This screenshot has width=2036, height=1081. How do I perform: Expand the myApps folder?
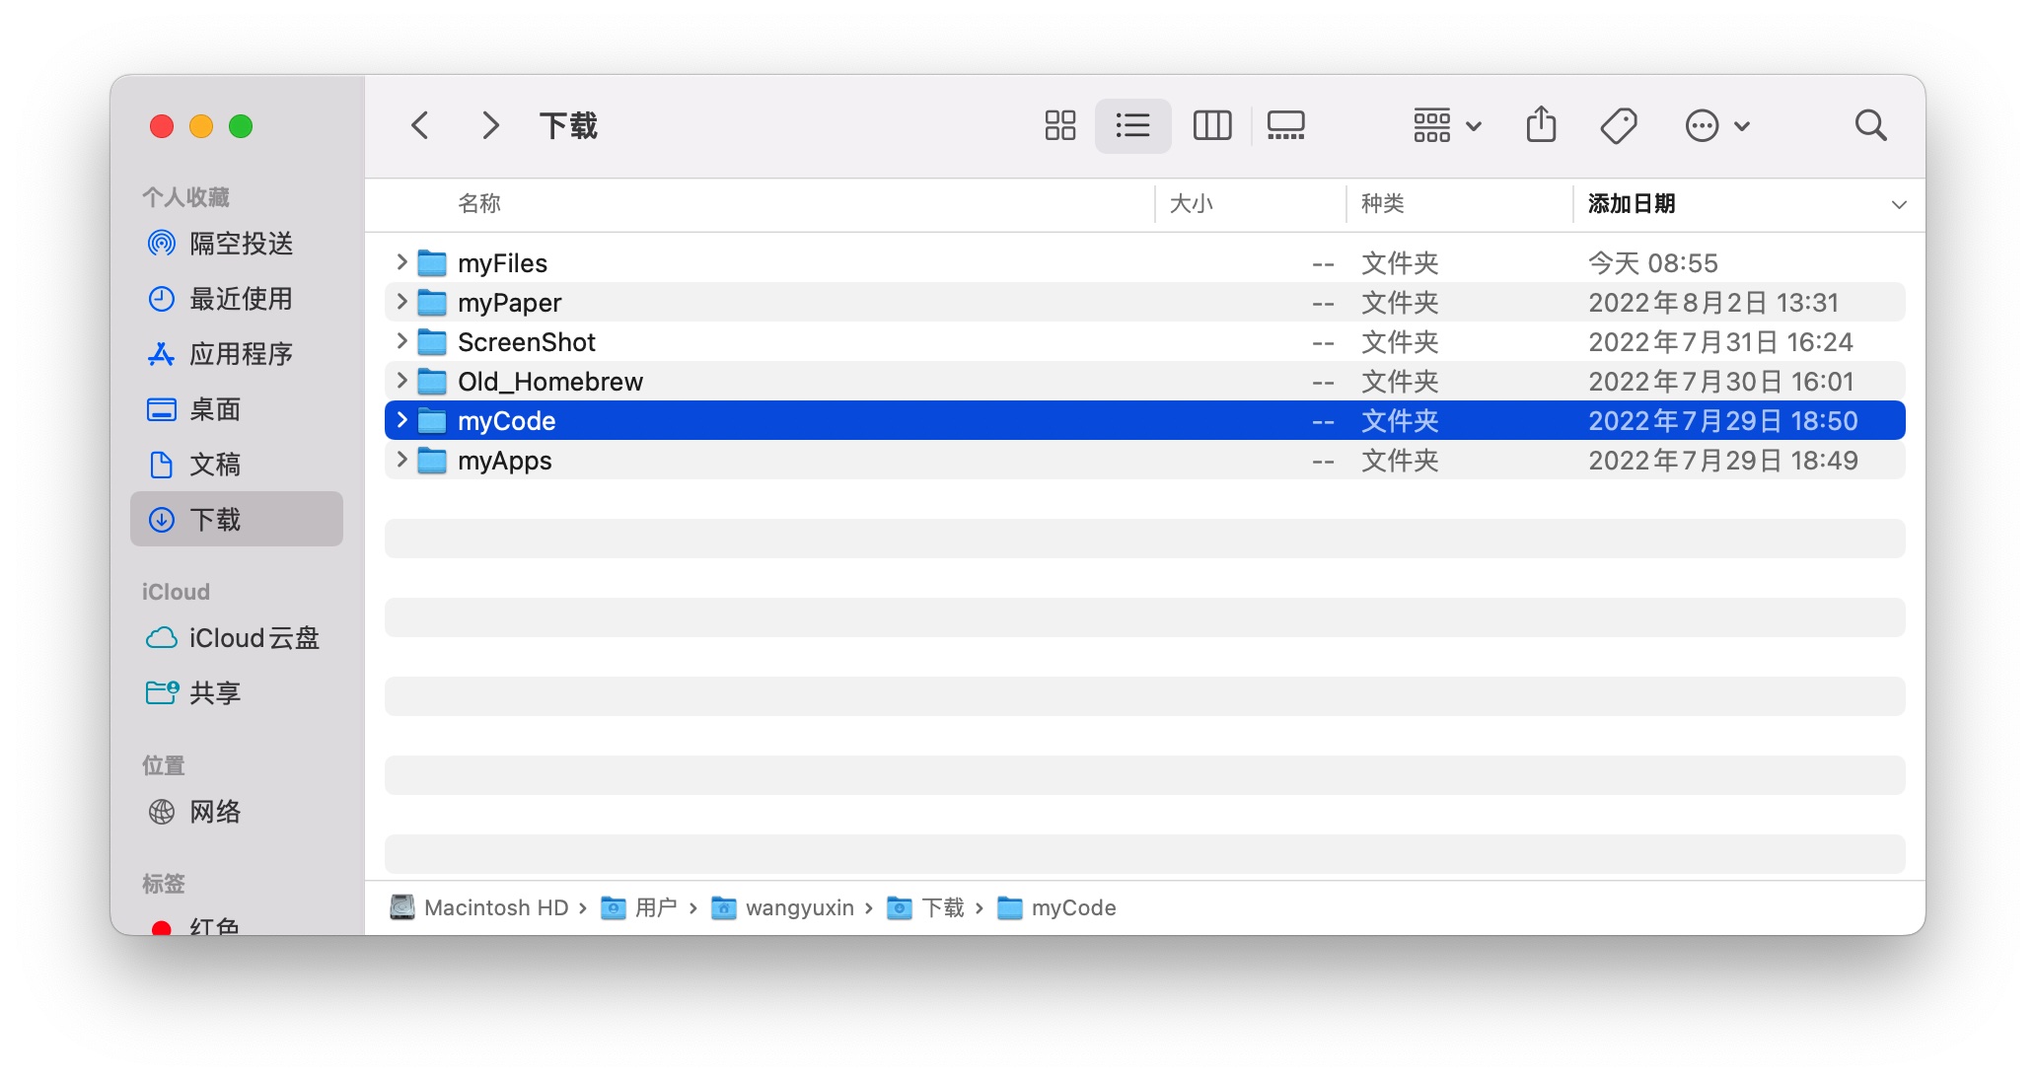[x=401, y=460]
